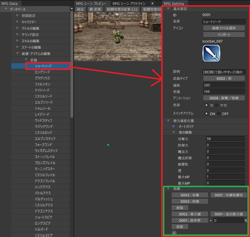Collapse the 特徴 section

click(x=168, y=189)
